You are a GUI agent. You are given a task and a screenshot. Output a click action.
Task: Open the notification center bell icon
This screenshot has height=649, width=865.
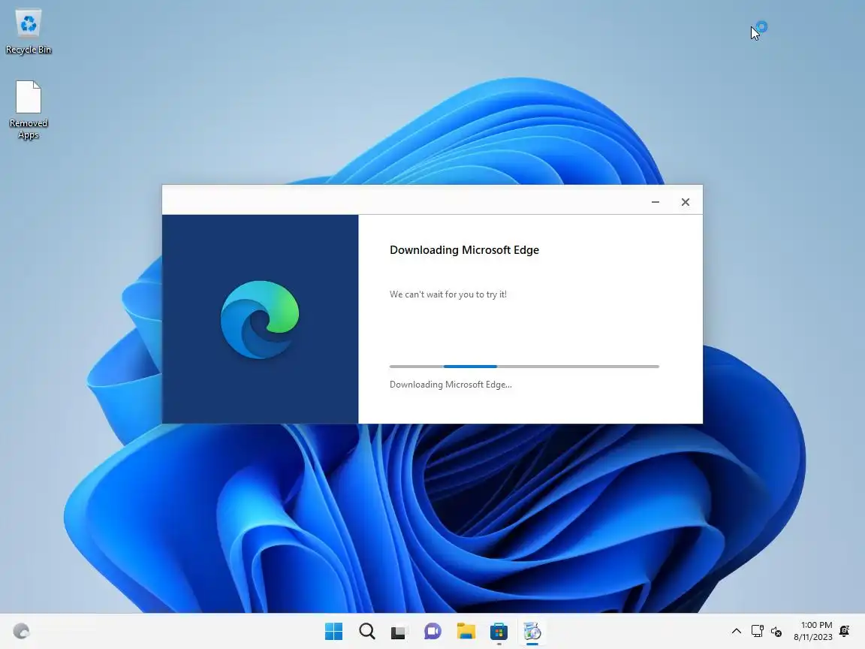(x=844, y=631)
